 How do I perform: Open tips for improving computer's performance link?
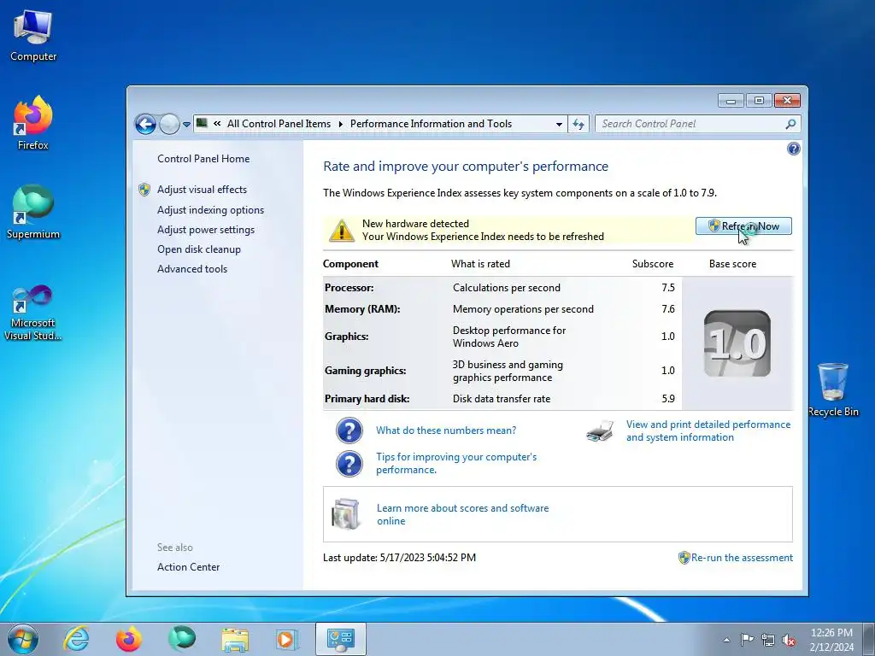456,463
